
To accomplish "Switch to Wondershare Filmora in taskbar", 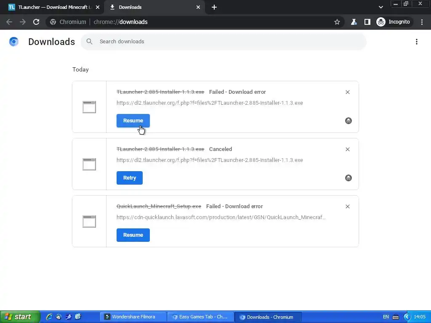I will coord(133,317).
